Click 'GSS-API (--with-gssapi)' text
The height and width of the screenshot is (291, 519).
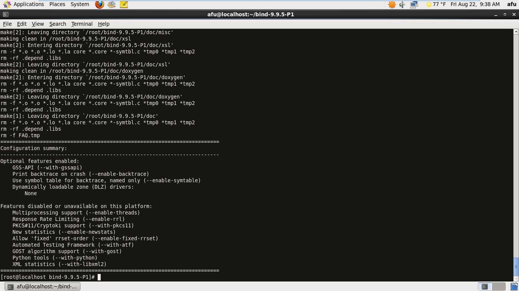pos(47,167)
